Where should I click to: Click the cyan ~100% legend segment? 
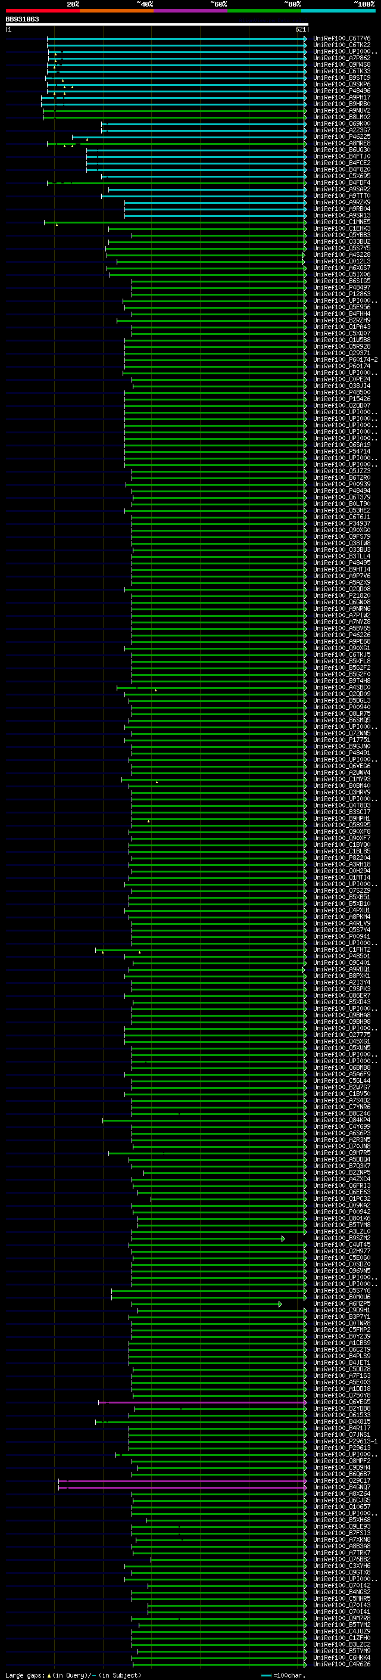coord(338,11)
